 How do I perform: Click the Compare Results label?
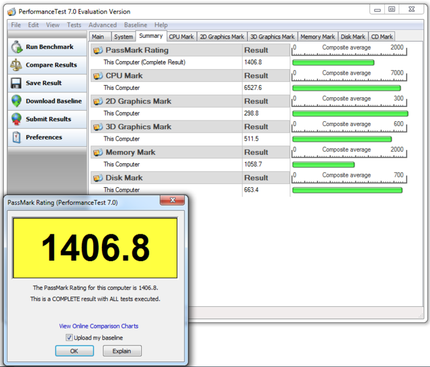pyautogui.click(x=51, y=65)
